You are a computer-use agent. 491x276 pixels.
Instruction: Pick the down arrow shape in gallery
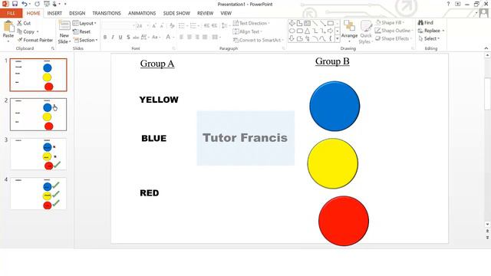pyautogui.click(x=292, y=38)
